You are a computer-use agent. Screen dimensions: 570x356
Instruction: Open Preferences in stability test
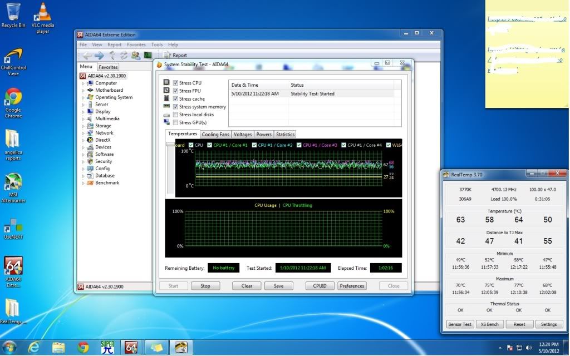[x=352, y=286]
